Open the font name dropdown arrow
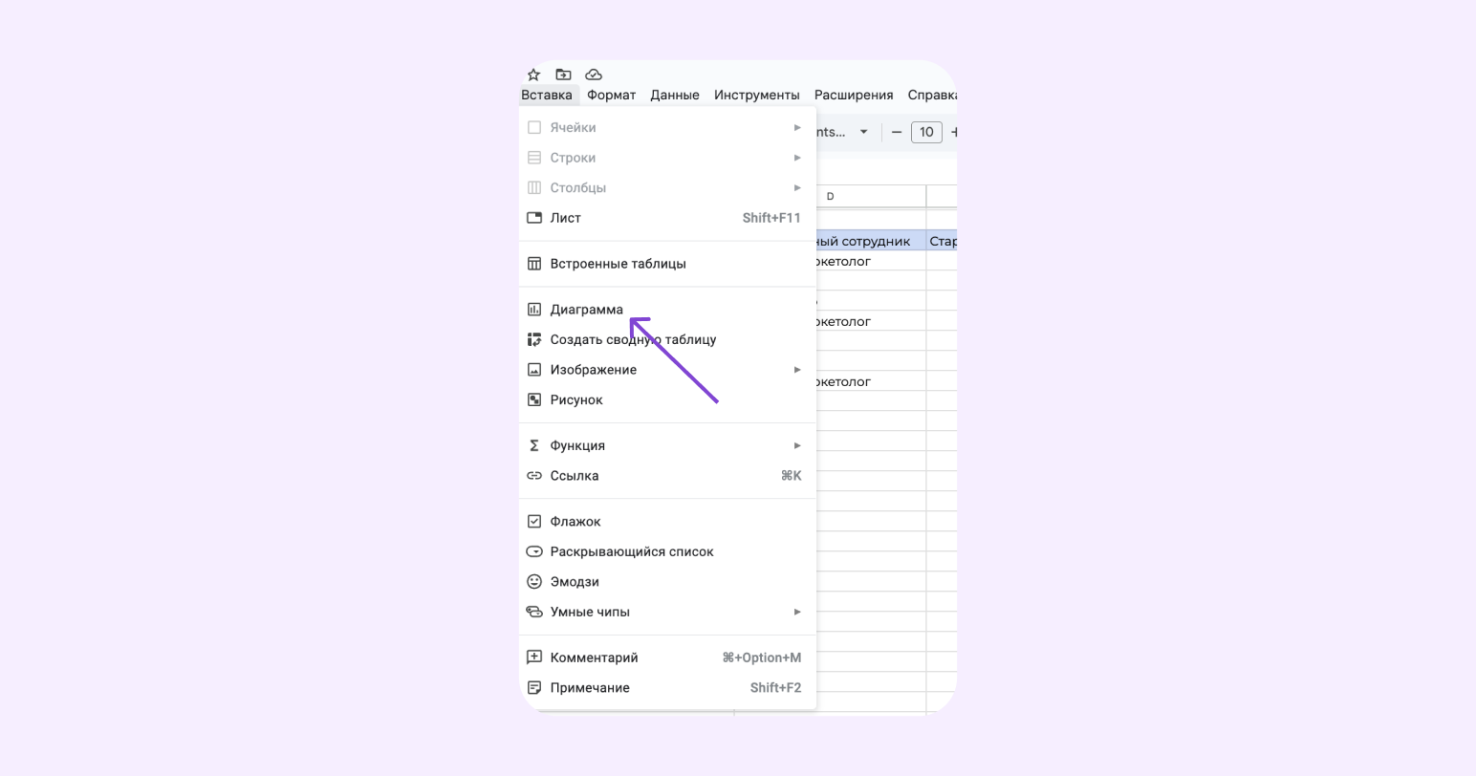The width and height of the screenshot is (1476, 776). point(863,132)
